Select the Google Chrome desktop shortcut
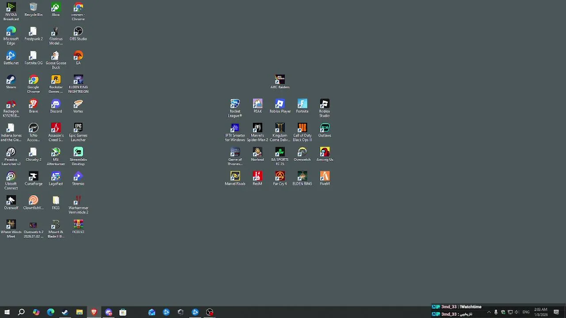The image size is (566, 318). point(34,84)
